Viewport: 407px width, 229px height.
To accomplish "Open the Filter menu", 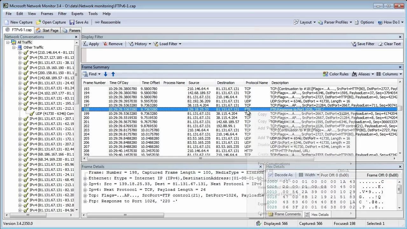I will point(62,14).
